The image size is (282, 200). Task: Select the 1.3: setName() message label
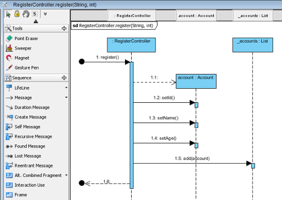[x=164, y=118]
